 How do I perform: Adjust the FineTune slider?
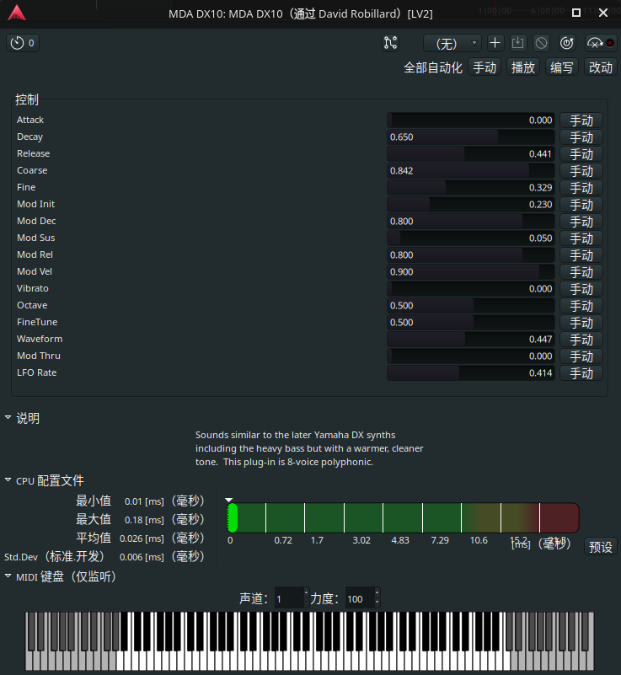point(471,322)
